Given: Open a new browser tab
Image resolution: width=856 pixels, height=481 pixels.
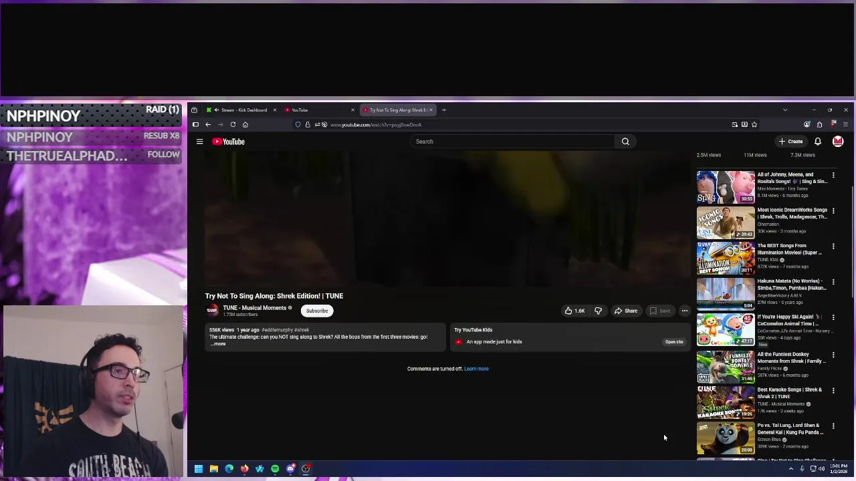Looking at the screenshot, I should coord(444,110).
